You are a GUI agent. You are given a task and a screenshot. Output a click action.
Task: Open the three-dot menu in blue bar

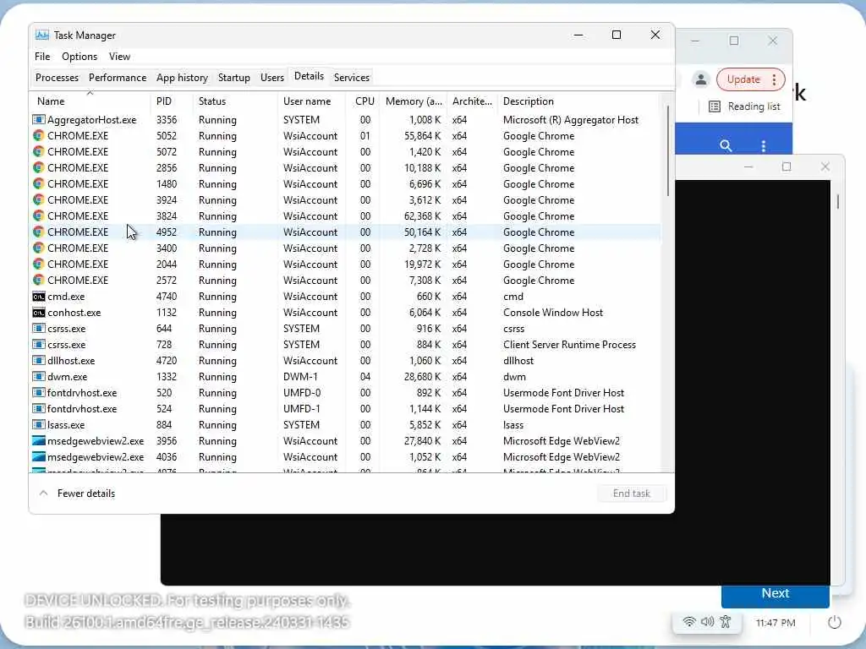(764, 145)
